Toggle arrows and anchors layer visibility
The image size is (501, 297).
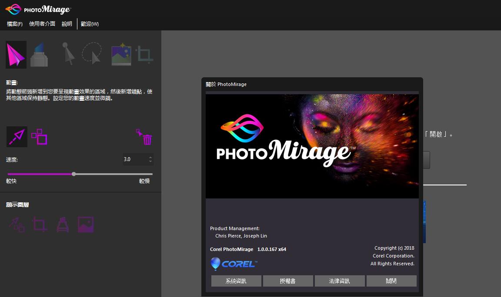click(17, 224)
